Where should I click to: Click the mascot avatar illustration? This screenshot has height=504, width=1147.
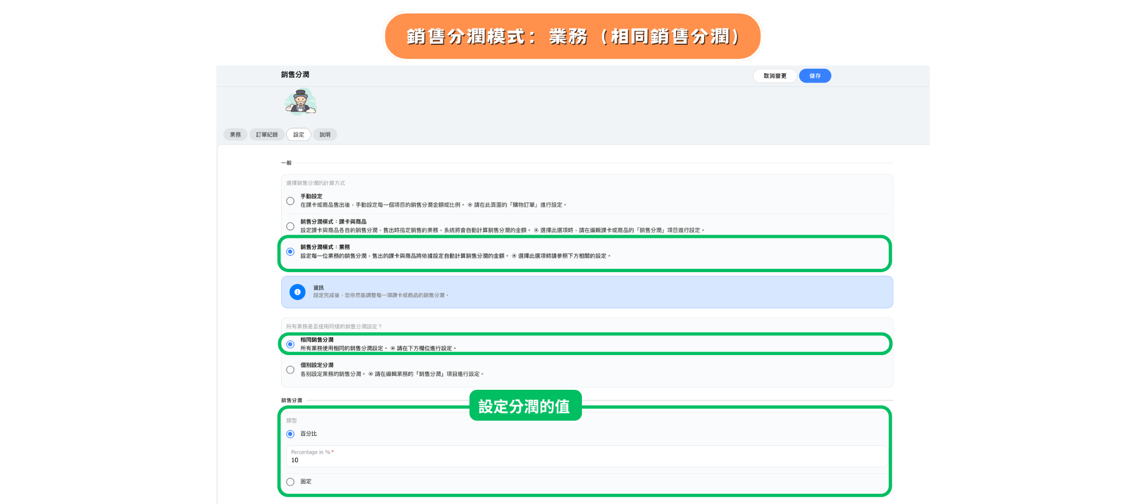point(301,101)
